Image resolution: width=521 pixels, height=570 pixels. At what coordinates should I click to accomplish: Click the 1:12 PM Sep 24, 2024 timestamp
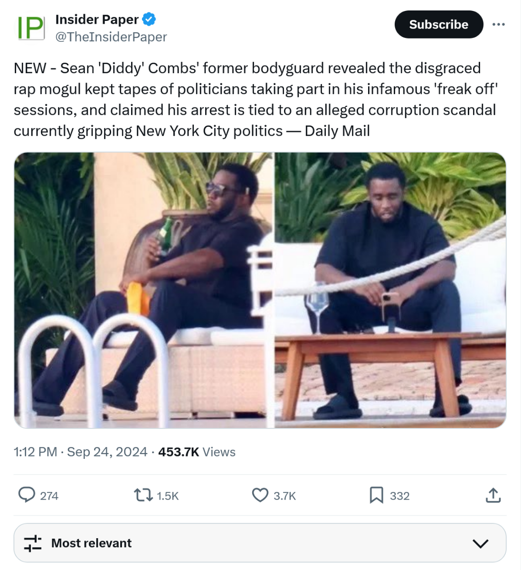coord(80,452)
